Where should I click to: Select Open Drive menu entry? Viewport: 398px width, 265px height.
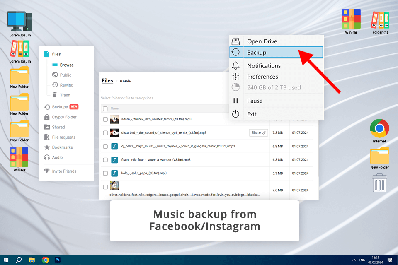(276, 41)
